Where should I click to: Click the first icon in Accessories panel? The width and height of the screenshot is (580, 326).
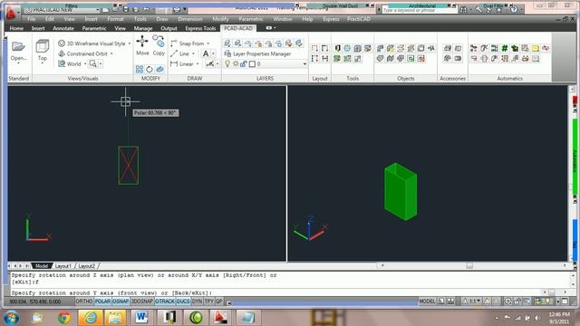[448, 48]
